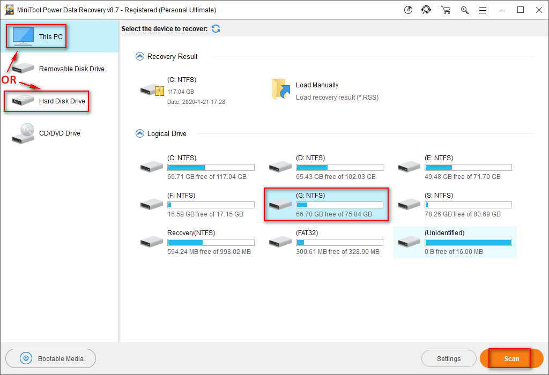Screen dimensions: 549x375
Task: Click the bootable disc icon in title bar
Action: (x=409, y=10)
